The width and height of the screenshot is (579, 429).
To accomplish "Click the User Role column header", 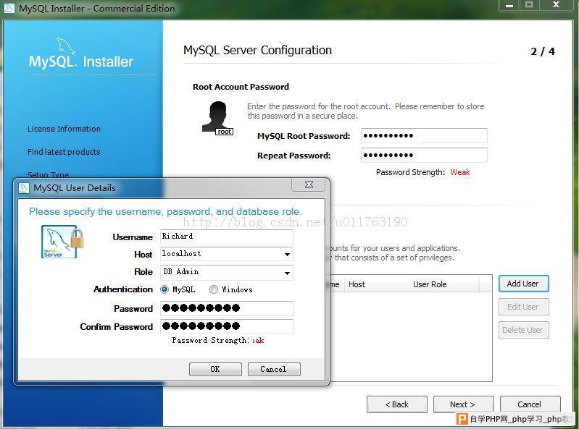I will [443, 284].
